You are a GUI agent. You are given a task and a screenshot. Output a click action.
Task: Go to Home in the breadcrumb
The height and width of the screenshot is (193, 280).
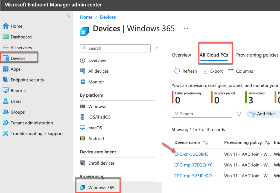tap(86, 17)
